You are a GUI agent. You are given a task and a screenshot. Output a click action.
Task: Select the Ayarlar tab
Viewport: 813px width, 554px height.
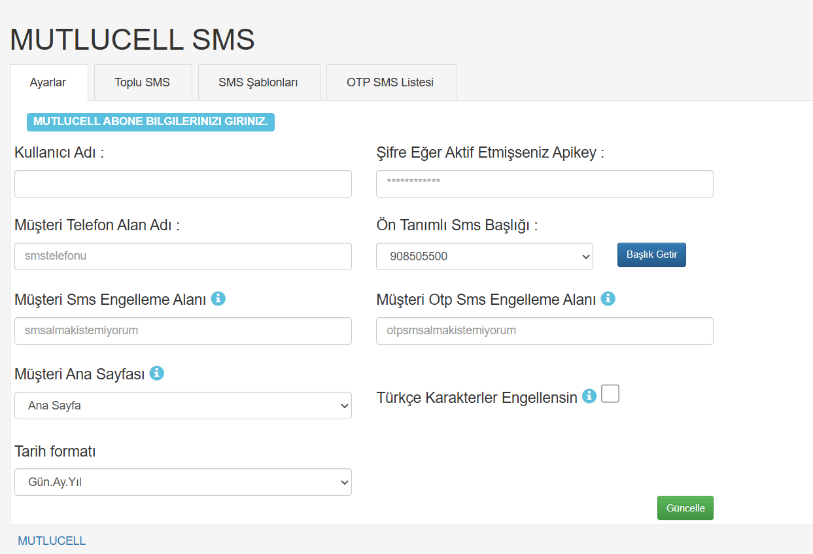[x=48, y=82]
